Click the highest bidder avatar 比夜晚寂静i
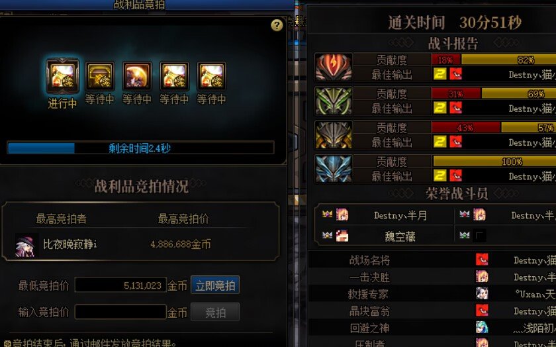556x347 pixels. (x=25, y=246)
